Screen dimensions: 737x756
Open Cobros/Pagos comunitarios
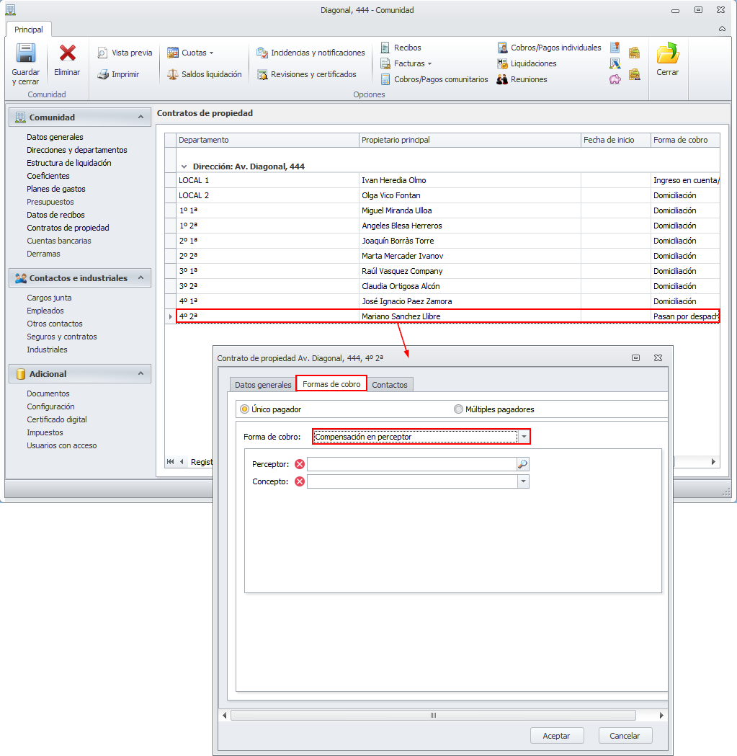pos(434,79)
